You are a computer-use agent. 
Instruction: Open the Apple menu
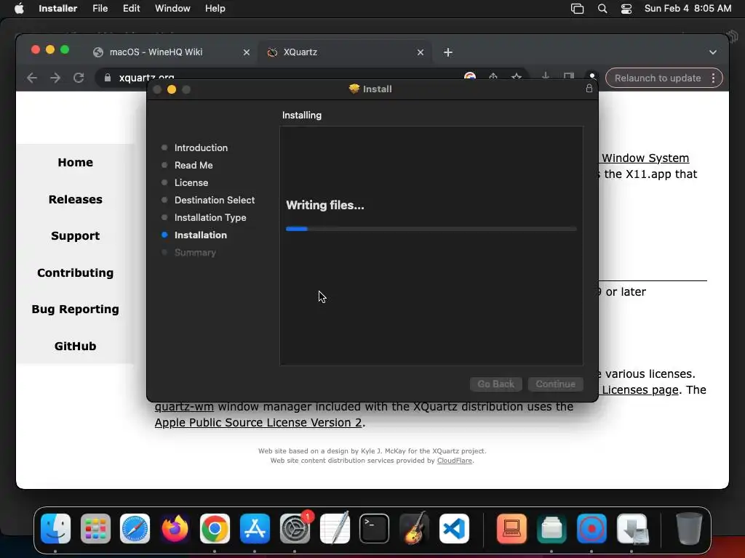tap(19, 9)
